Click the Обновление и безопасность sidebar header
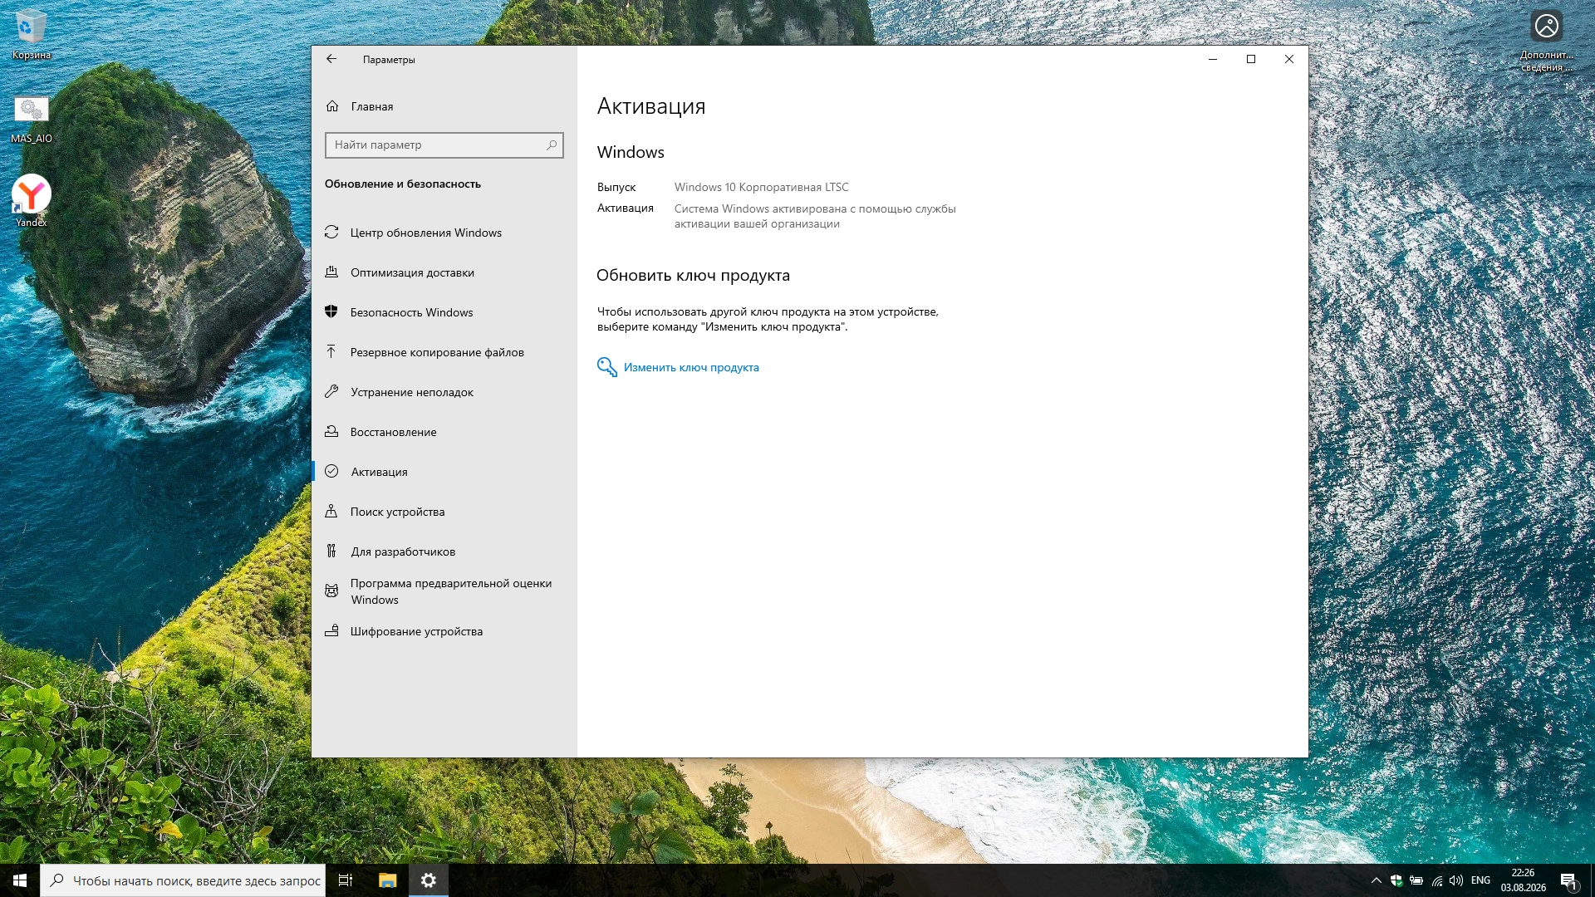The height and width of the screenshot is (897, 1595). pos(403,184)
